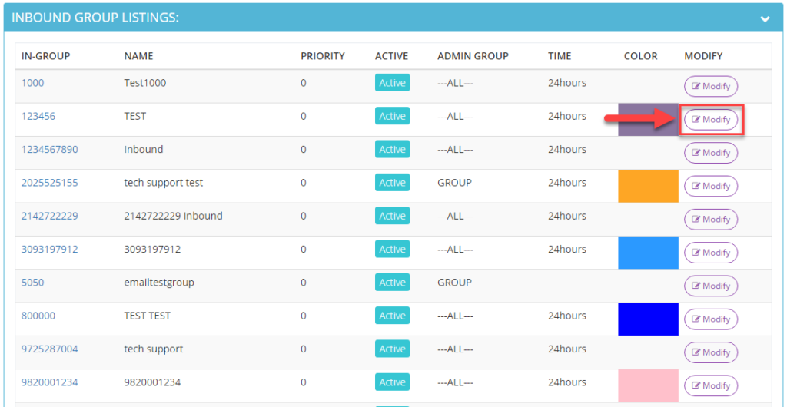Click 'INBOUND GROUP LISTINGS:' panel title
The height and width of the screenshot is (407, 787).
tap(95, 18)
